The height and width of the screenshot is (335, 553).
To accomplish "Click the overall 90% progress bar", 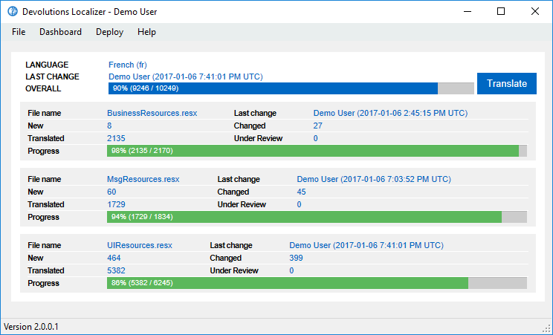I will click(x=291, y=88).
